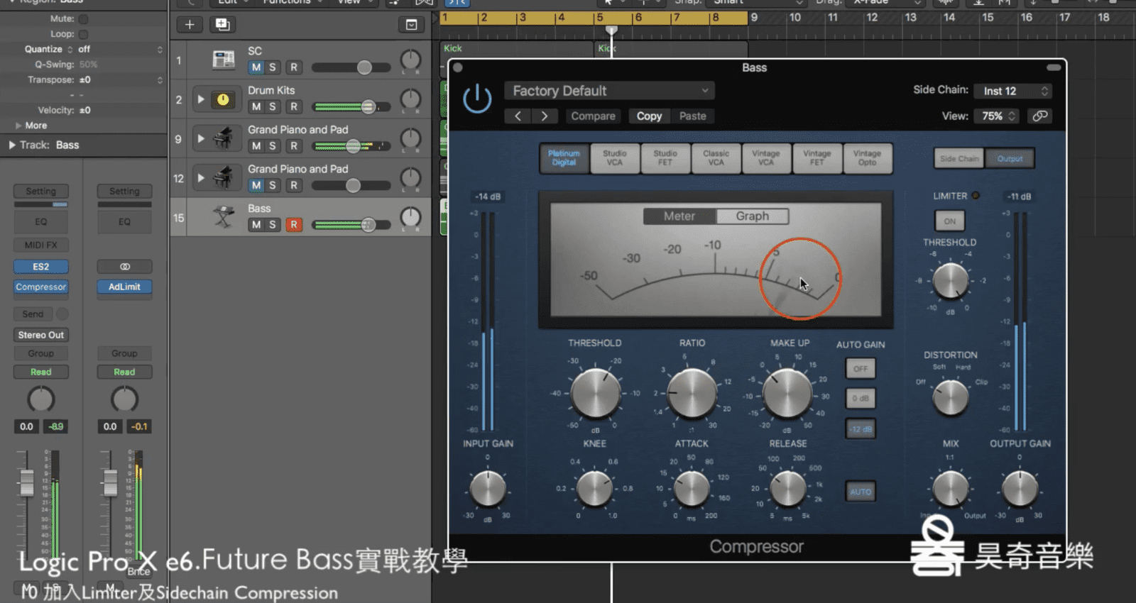Expand track 12 Grand Piano and Pad

coord(201,177)
